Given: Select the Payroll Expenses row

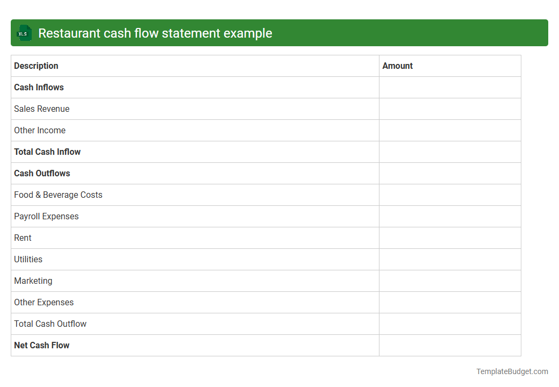Looking at the screenshot, I should pyautogui.click(x=46, y=216).
